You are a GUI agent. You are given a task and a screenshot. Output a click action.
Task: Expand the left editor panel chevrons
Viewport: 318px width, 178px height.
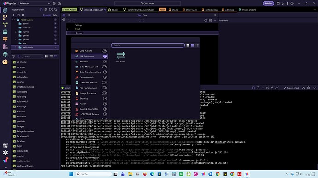tap(69, 15)
